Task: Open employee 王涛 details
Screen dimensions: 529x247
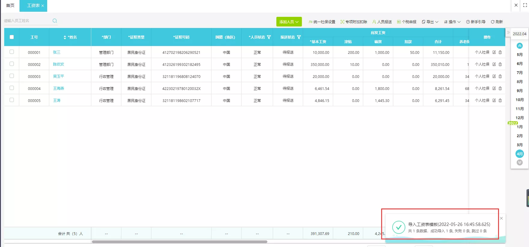Action: (57, 100)
